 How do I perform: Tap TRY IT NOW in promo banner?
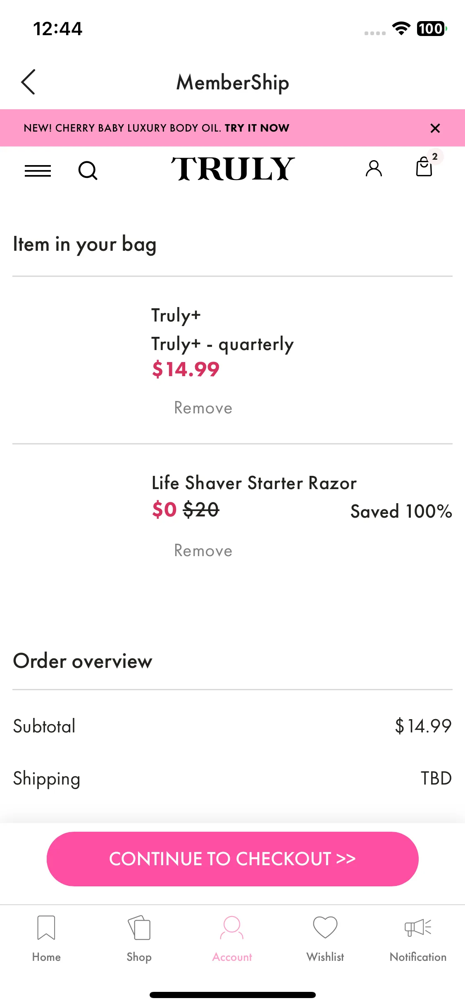pos(257,128)
